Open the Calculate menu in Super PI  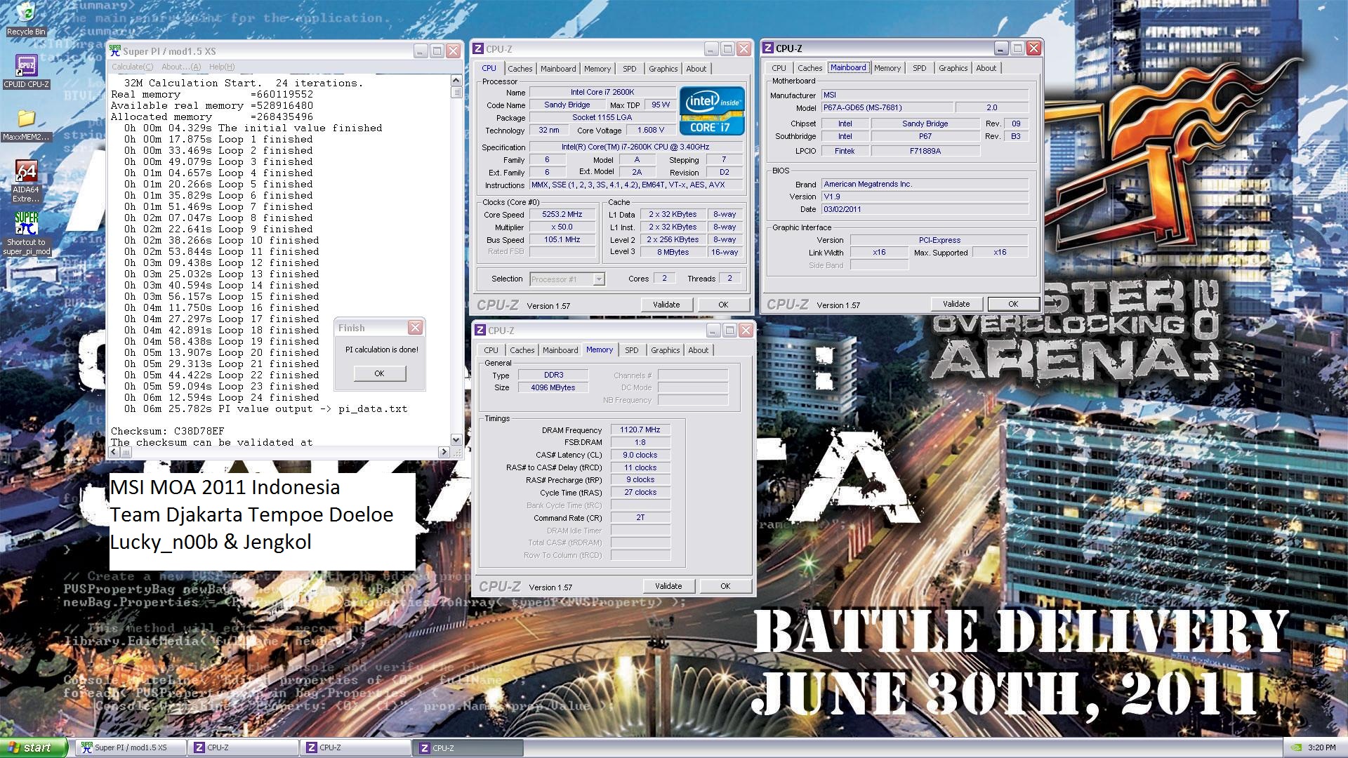click(x=132, y=67)
